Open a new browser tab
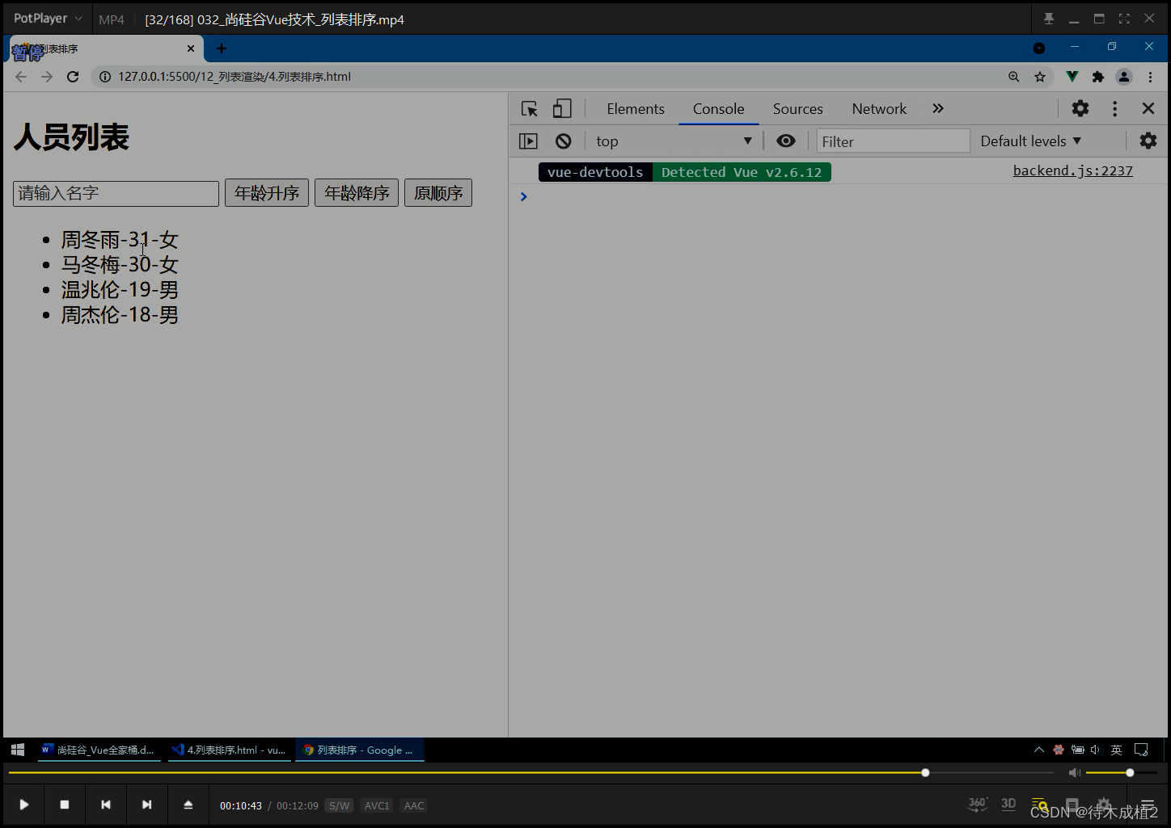 click(222, 48)
